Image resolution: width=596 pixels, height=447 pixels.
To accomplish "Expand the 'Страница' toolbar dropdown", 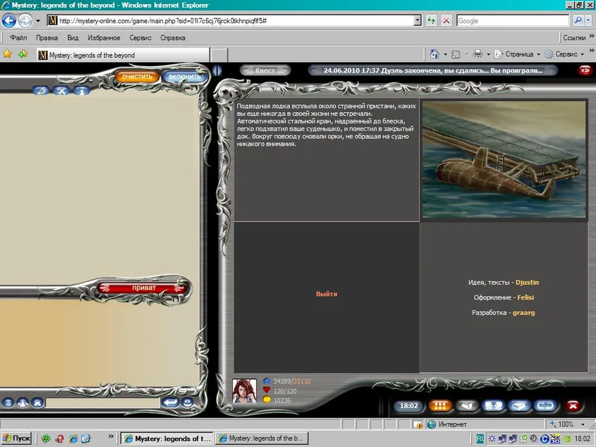I will [519, 54].
